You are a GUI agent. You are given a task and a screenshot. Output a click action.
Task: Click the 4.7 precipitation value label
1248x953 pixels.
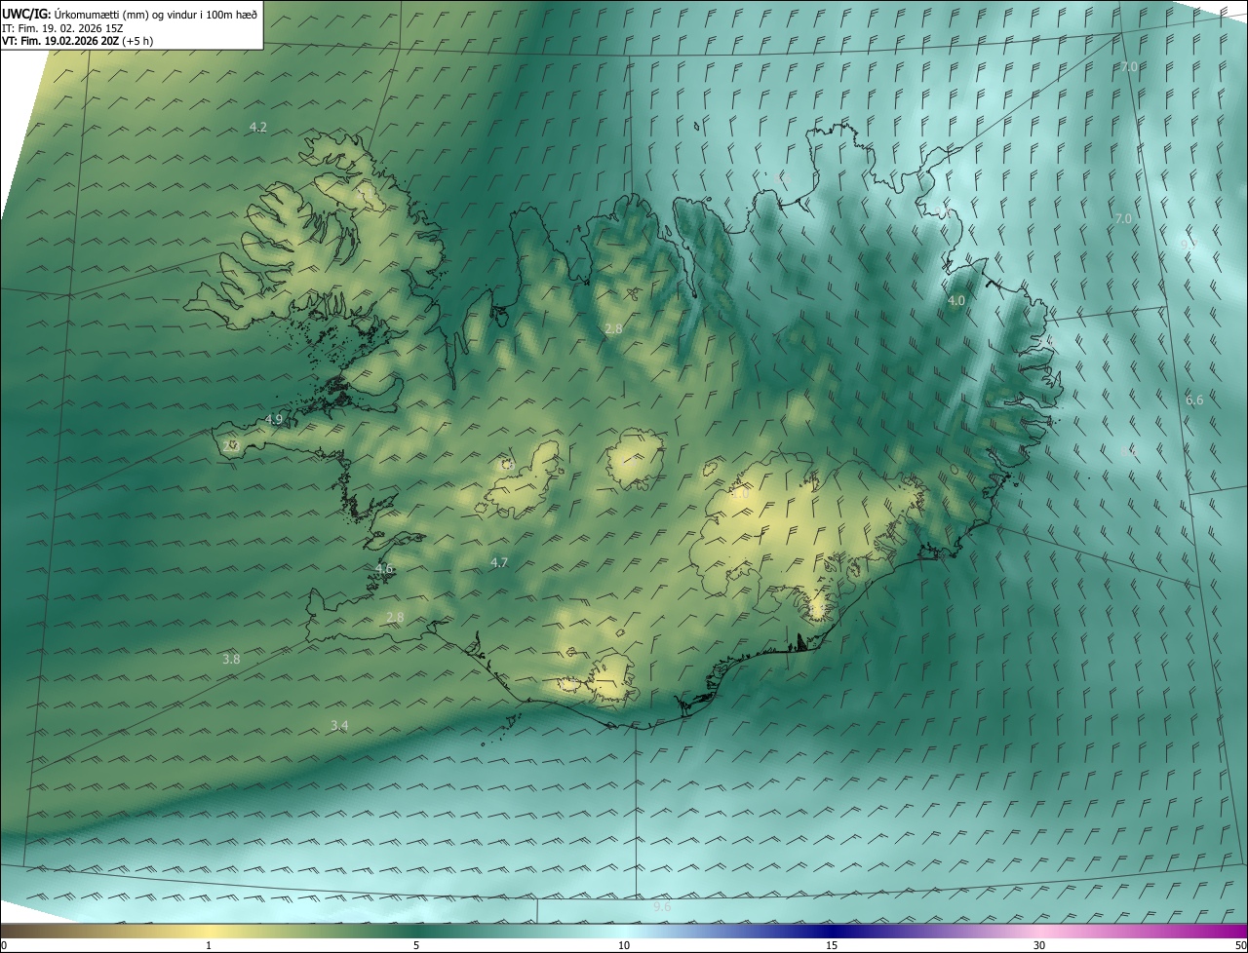(x=499, y=562)
